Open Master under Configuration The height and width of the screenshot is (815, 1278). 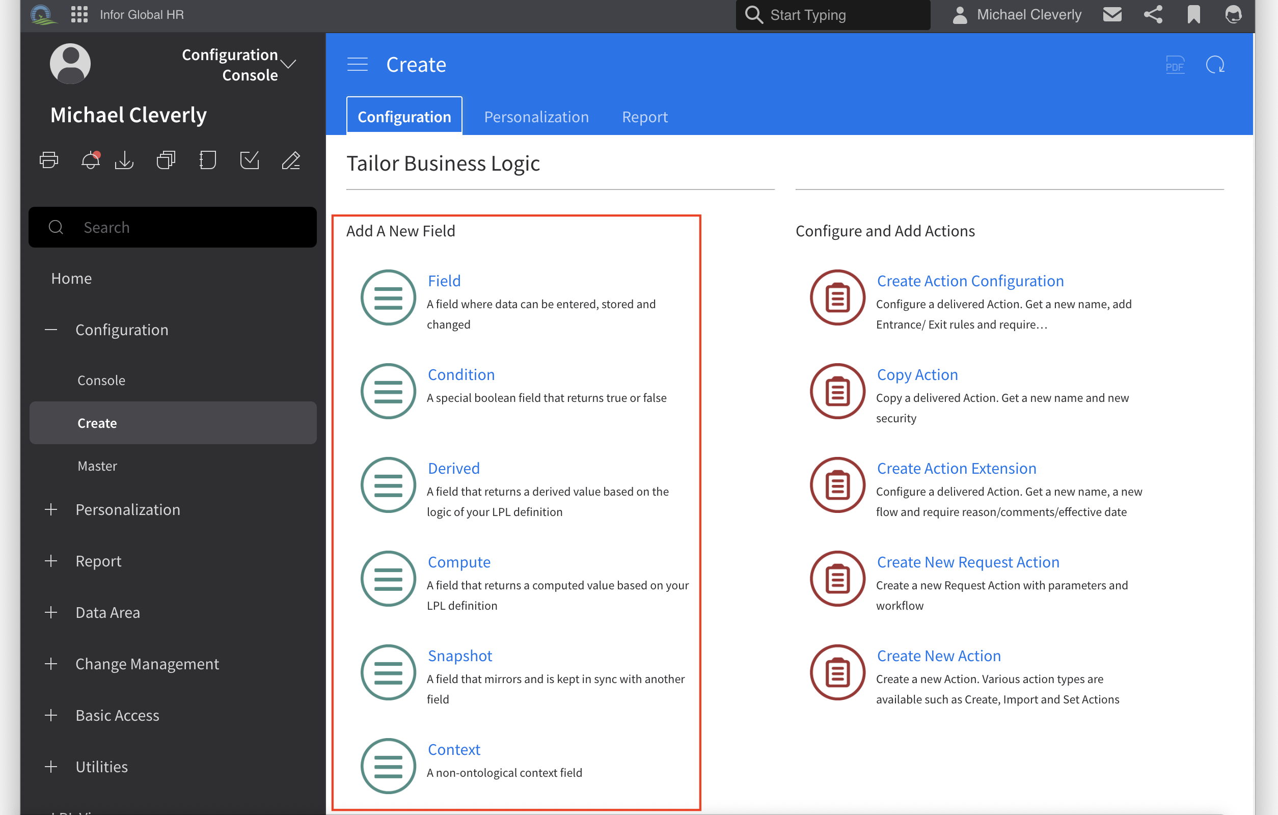(97, 466)
